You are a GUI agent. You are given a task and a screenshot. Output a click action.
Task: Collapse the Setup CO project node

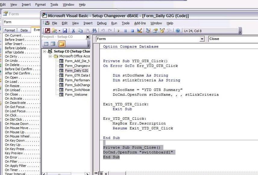click(x=44, y=51)
